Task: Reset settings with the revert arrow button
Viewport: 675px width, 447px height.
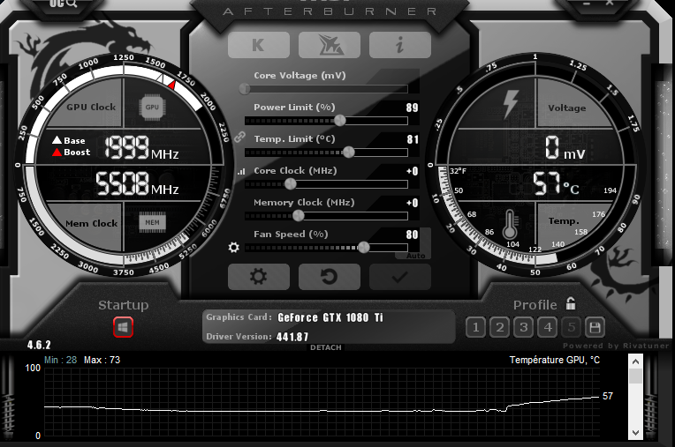Action: tap(330, 277)
